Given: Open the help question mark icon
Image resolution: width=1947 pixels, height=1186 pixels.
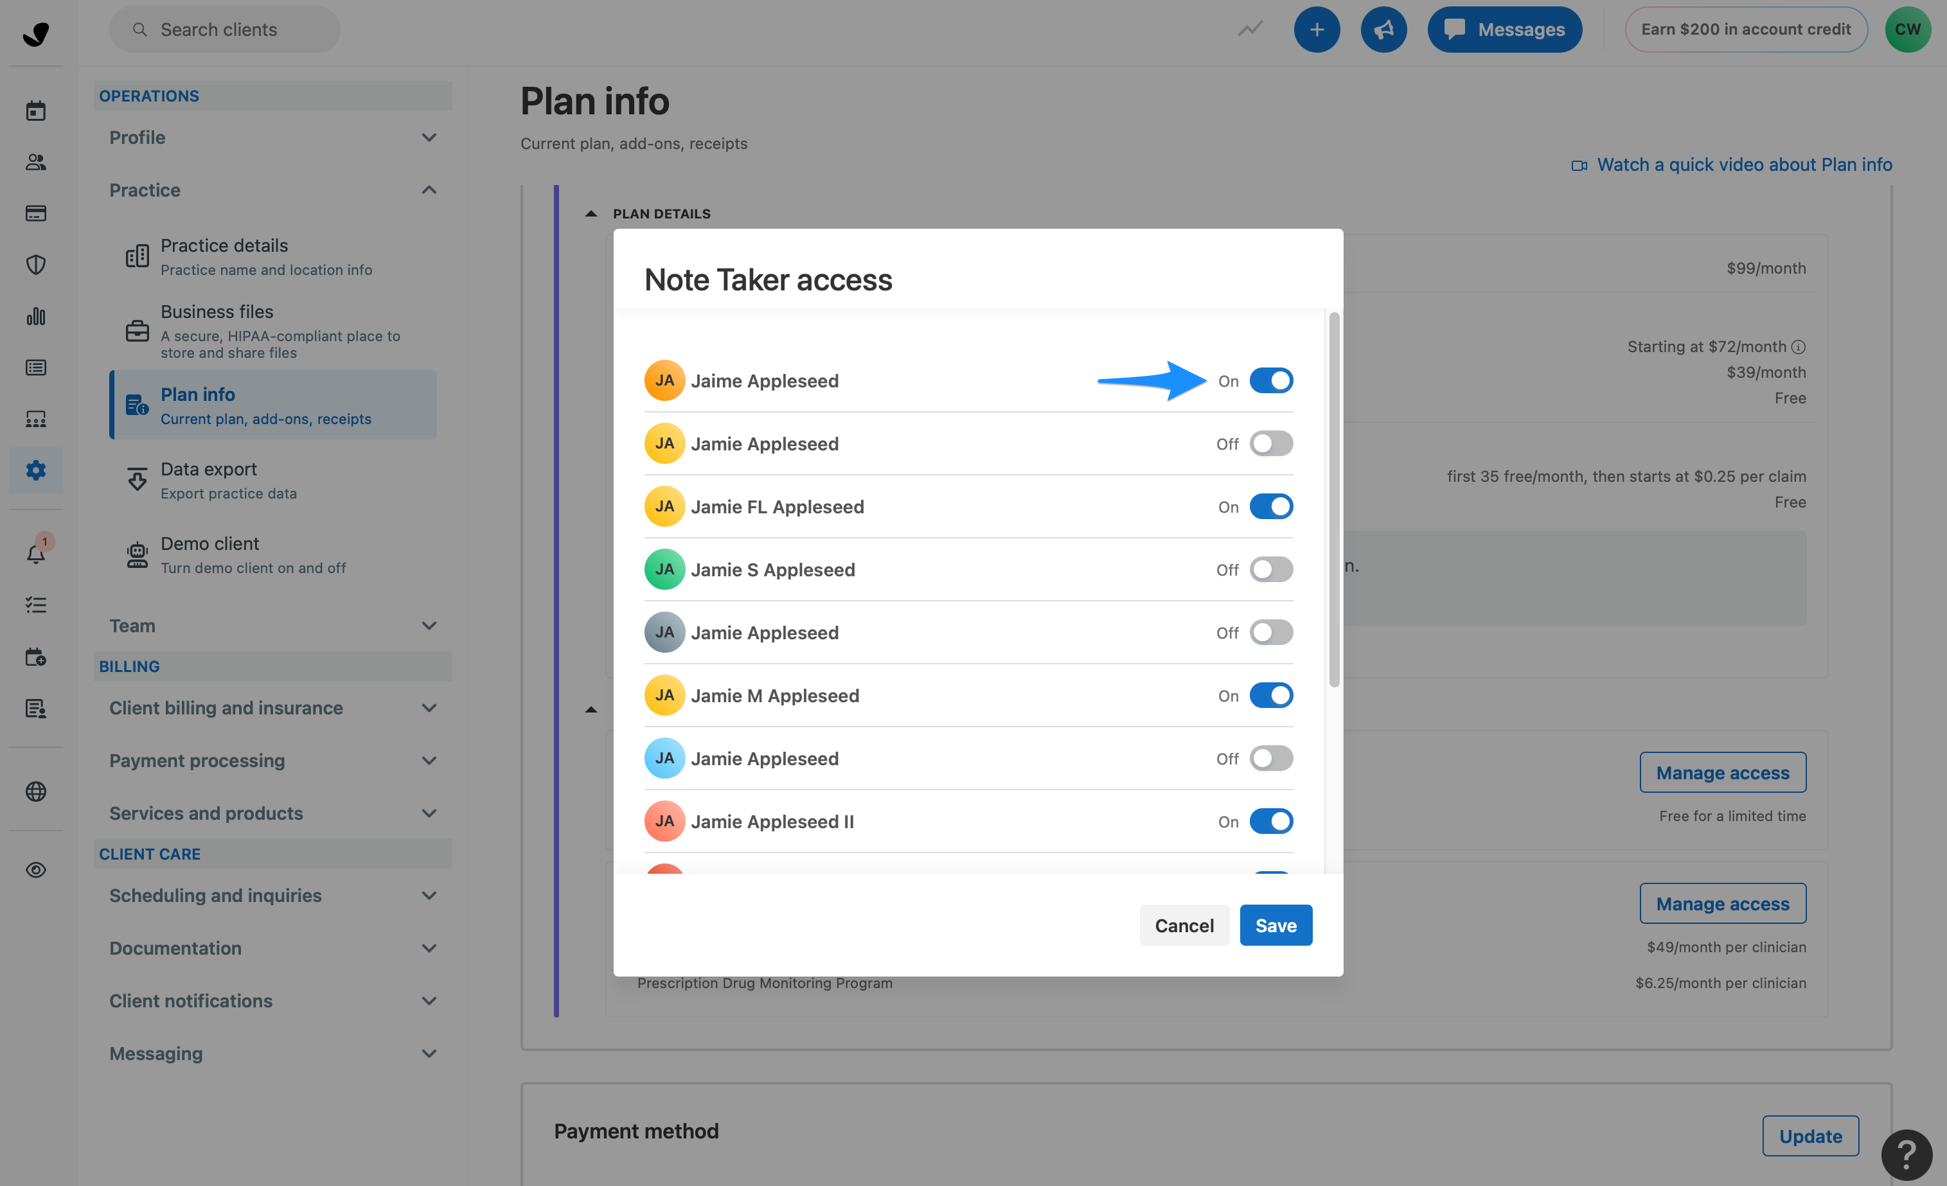Looking at the screenshot, I should [x=1906, y=1155].
